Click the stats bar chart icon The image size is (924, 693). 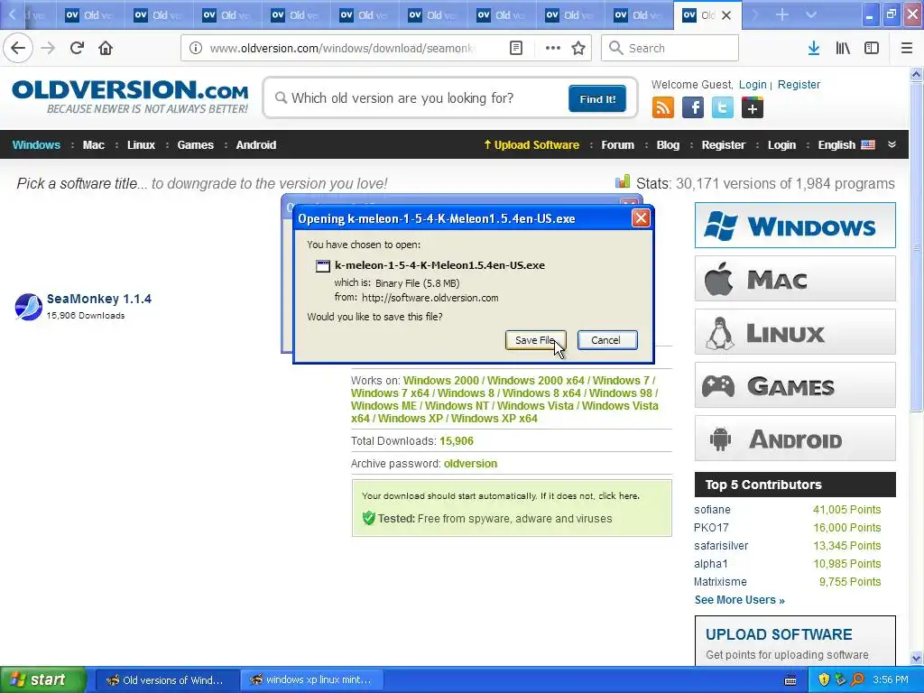[x=623, y=181]
